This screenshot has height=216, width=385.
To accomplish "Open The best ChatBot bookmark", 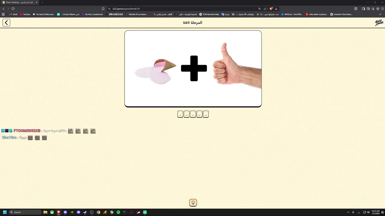I will [x=43, y=14].
